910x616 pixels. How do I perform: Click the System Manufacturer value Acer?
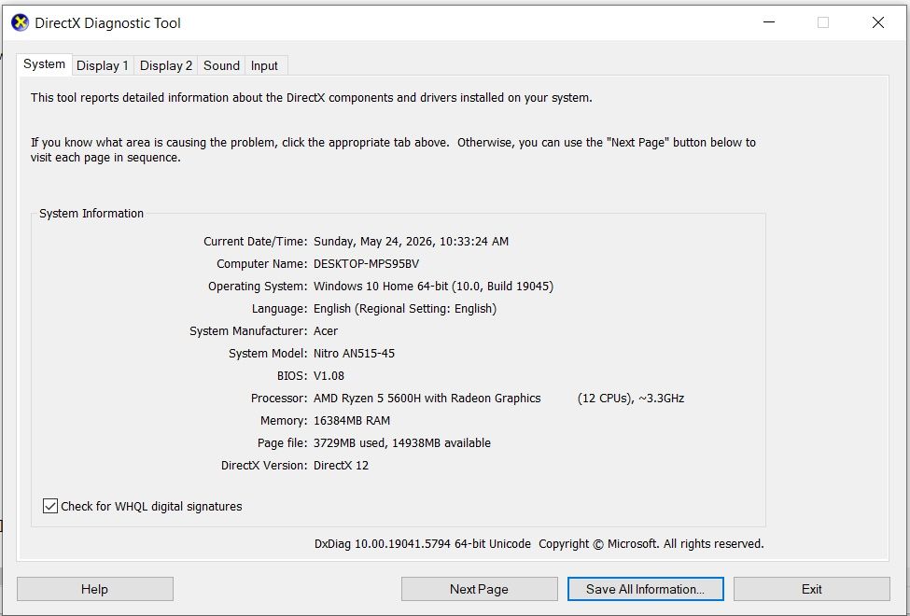coord(326,331)
